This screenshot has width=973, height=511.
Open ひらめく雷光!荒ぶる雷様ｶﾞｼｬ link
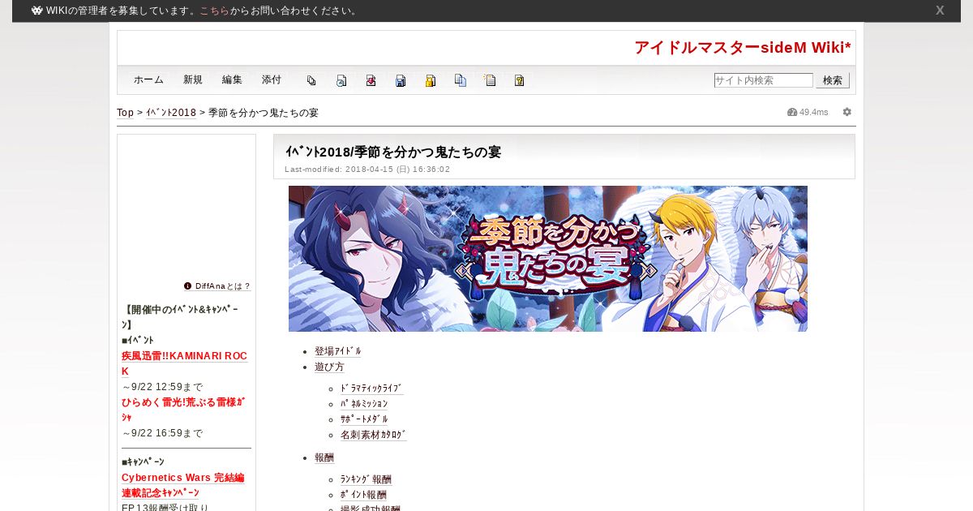184,410
